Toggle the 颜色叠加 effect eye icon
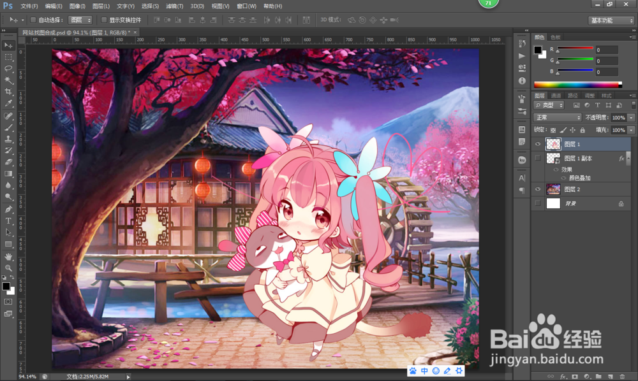Image resolution: width=638 pixels, height=381 pixels. (x=563, y=178)
